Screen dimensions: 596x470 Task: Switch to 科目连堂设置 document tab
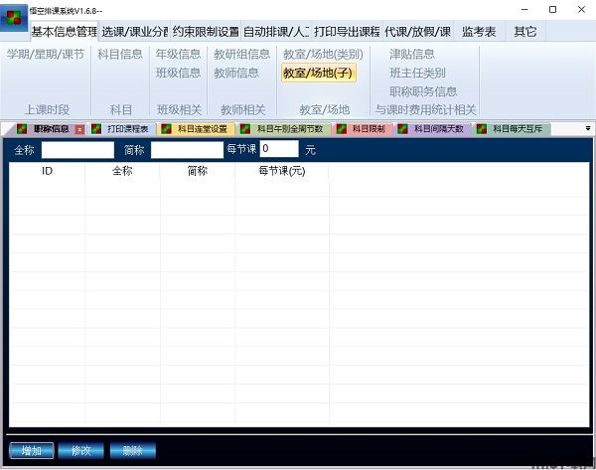(x=197, y=129)
